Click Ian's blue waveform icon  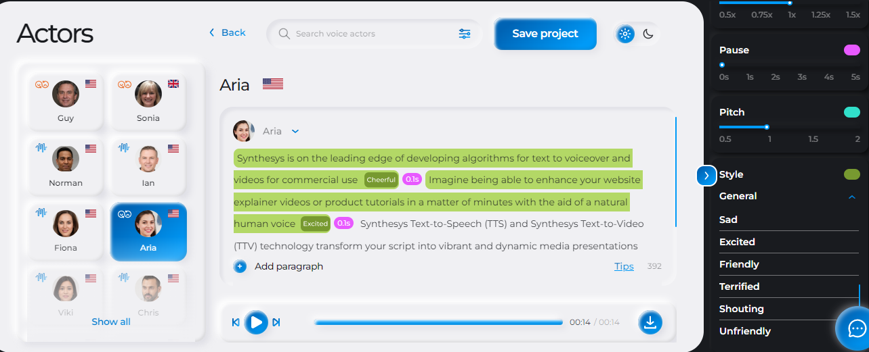[124, 148]
